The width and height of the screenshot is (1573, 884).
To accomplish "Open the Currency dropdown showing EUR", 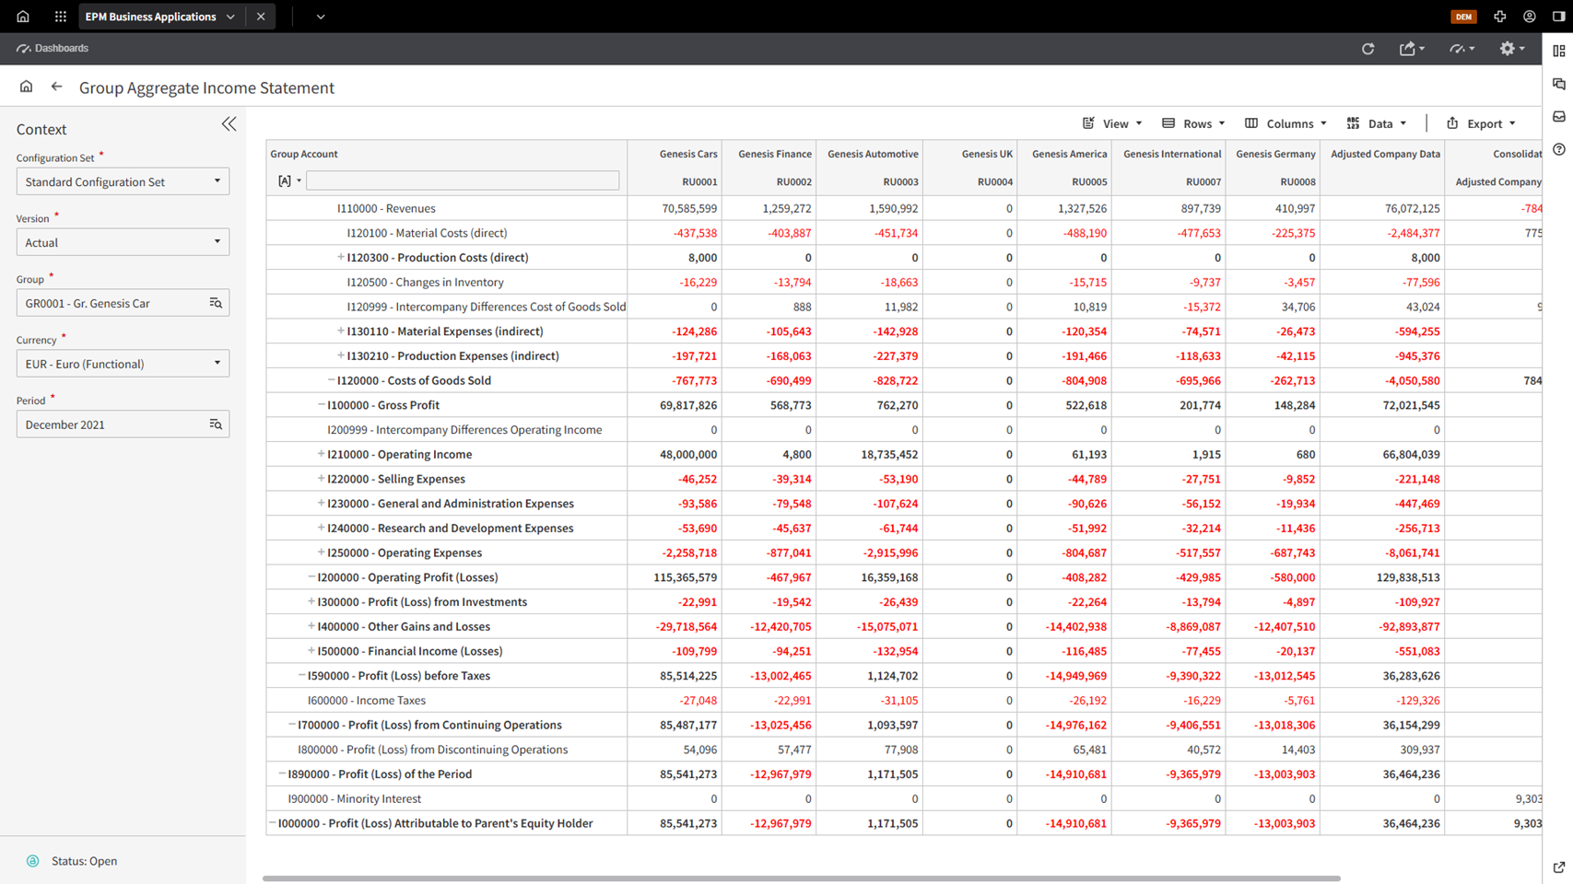I will (123, 364).
